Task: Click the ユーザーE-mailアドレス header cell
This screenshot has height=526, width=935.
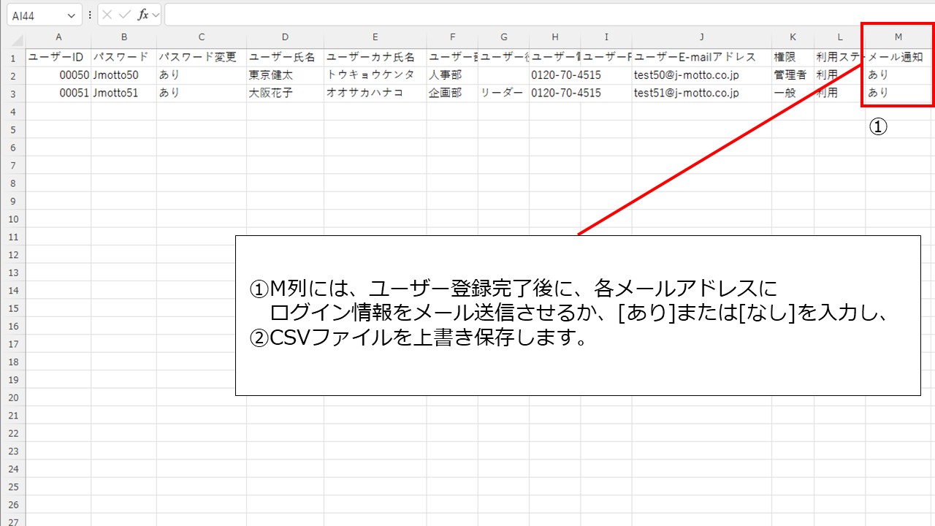Action: pyautogui.click(x=702, y=57)
